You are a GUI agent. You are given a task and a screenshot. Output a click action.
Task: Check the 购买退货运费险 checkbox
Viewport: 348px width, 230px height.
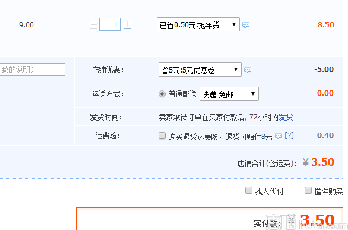(x=162, y=136)
